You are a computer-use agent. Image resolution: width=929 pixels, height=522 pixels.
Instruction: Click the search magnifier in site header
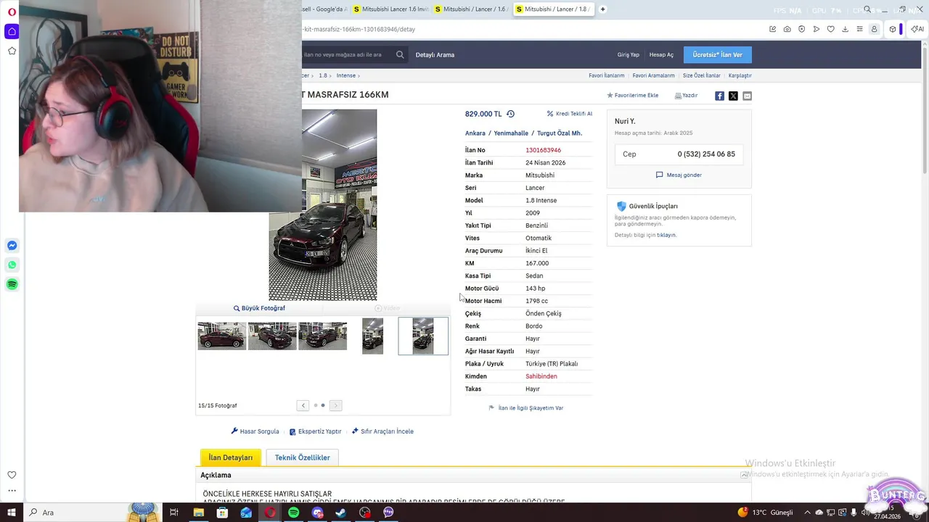(400, 54)
